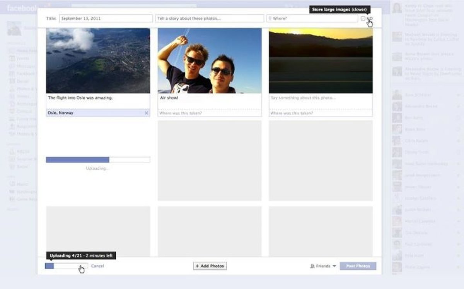The height and width of the screenshot is (289, 464).
Task: Click the progress bar above 'Uploading...' text
Action: (x=98, y=160)
